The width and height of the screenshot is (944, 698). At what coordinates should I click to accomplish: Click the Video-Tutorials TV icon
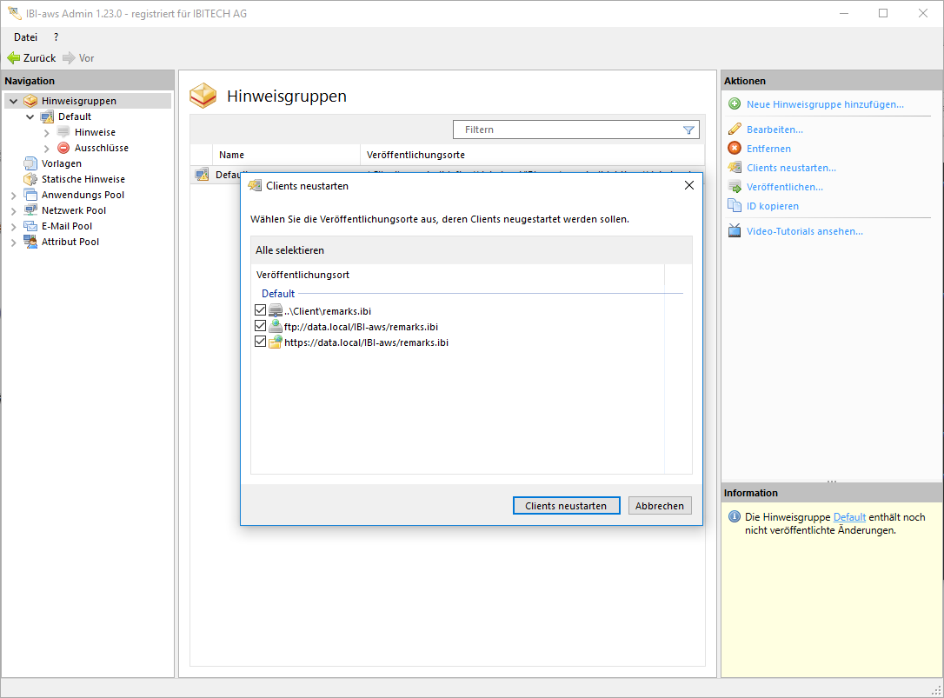coord(735,231)
